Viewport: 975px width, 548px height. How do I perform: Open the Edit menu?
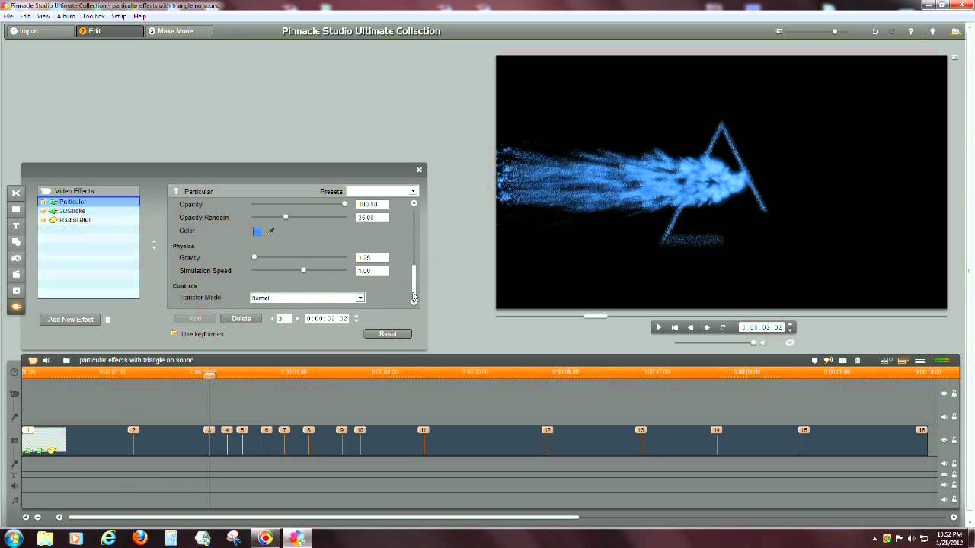coord(25,16)
